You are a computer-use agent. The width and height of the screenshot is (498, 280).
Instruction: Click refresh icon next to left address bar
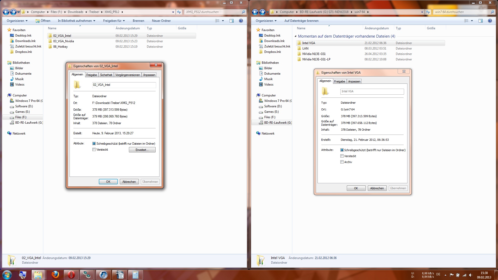pyautogui.click(x=179, y=12)
